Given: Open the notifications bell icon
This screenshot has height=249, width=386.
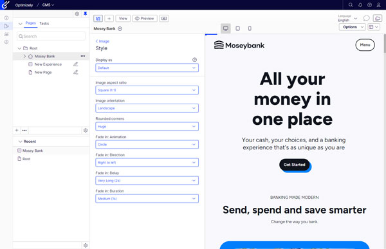Looking at the screenshot, I should [x=360, y=5].
